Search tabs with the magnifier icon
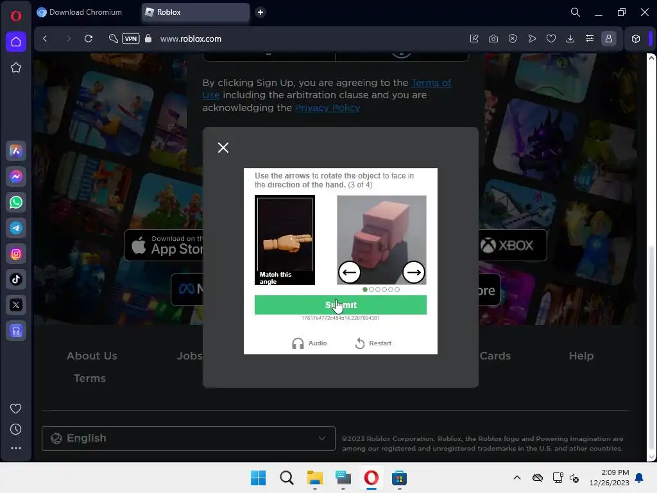Viewport: 657px width, 493px height. click(x=576, y=12)
